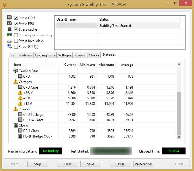Click the Item column header

pos(35,65)
